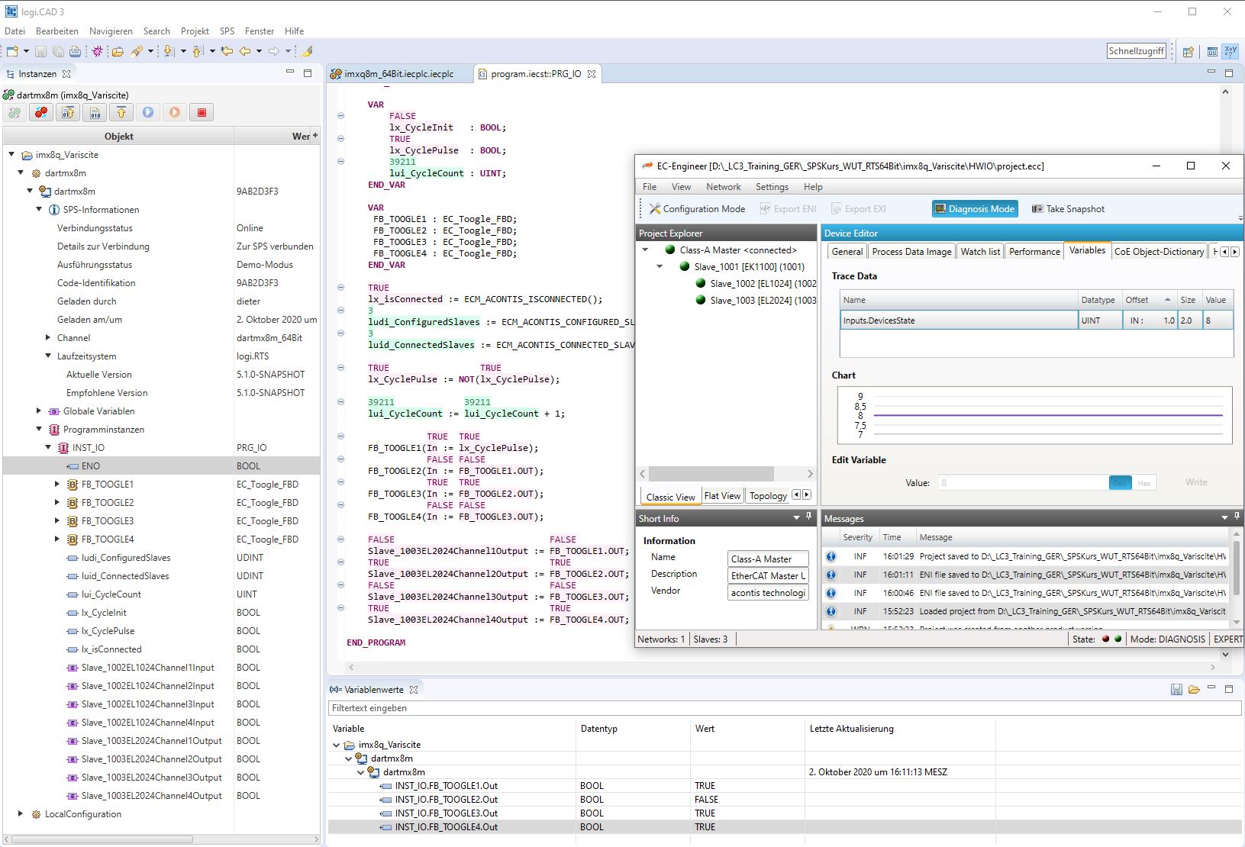This screenshot has height=847, width=1245.
Task: Collapse the Class-A Master node
Action: 645,250
